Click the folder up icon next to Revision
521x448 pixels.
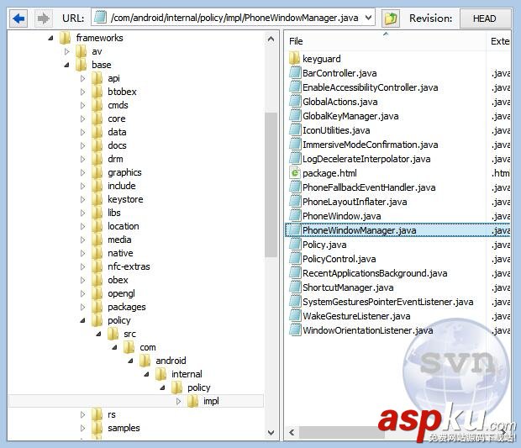click(391, 18)
